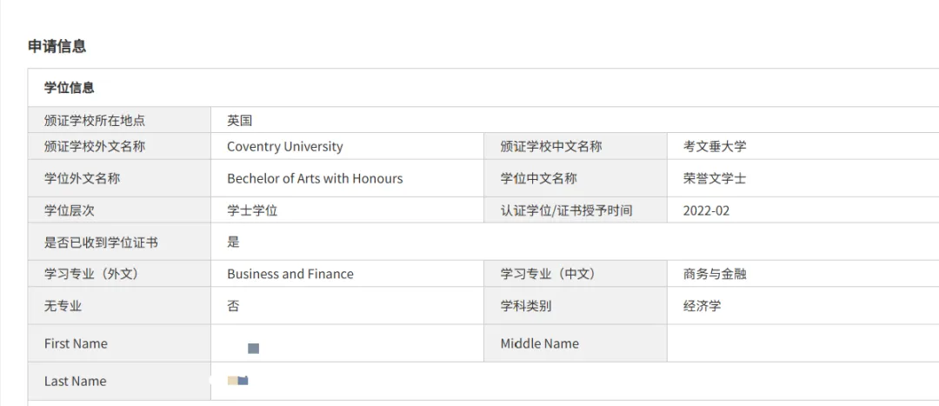
Task: Select the 商务与金融 major text
Action: [715, 274]
